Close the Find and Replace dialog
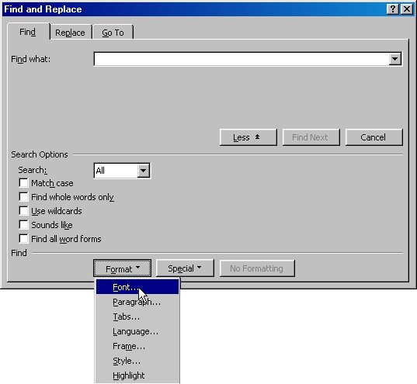 pos(407,9)
